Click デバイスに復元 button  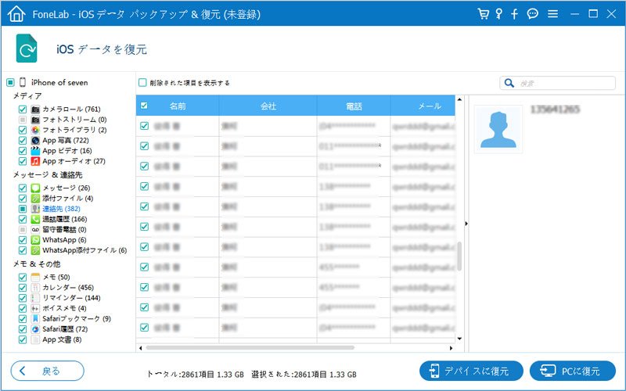[x=471, y=371]
